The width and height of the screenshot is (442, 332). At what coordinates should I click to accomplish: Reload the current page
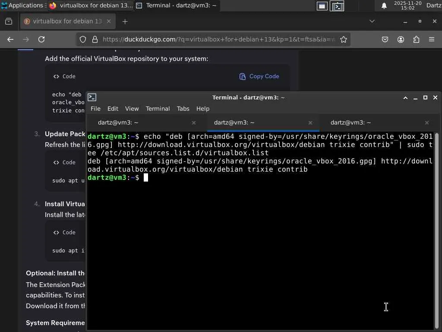(41, 39)
